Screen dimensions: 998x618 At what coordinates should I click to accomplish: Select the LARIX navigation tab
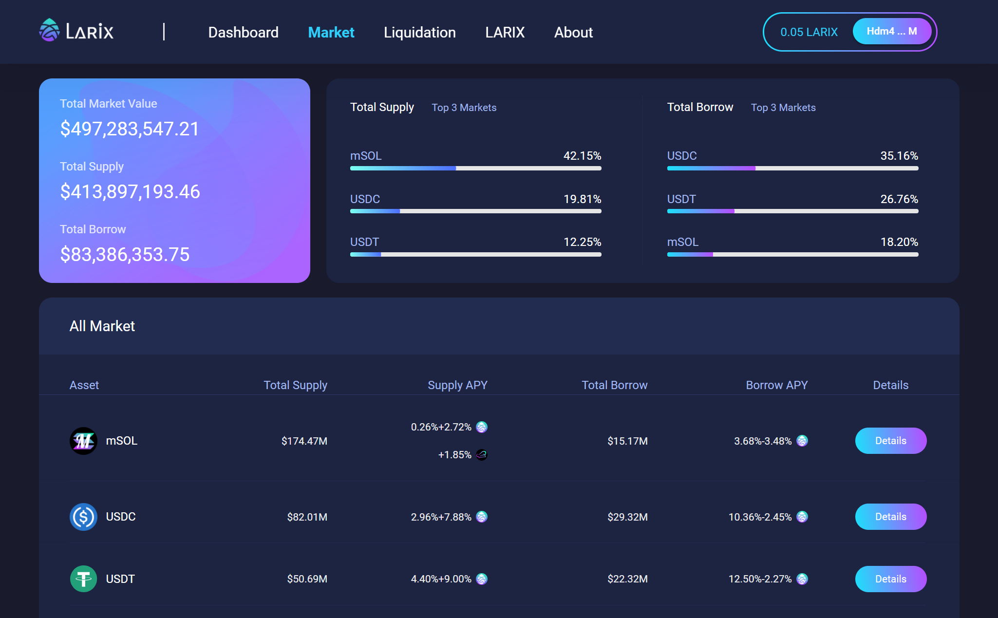click(x=505, y=33)
